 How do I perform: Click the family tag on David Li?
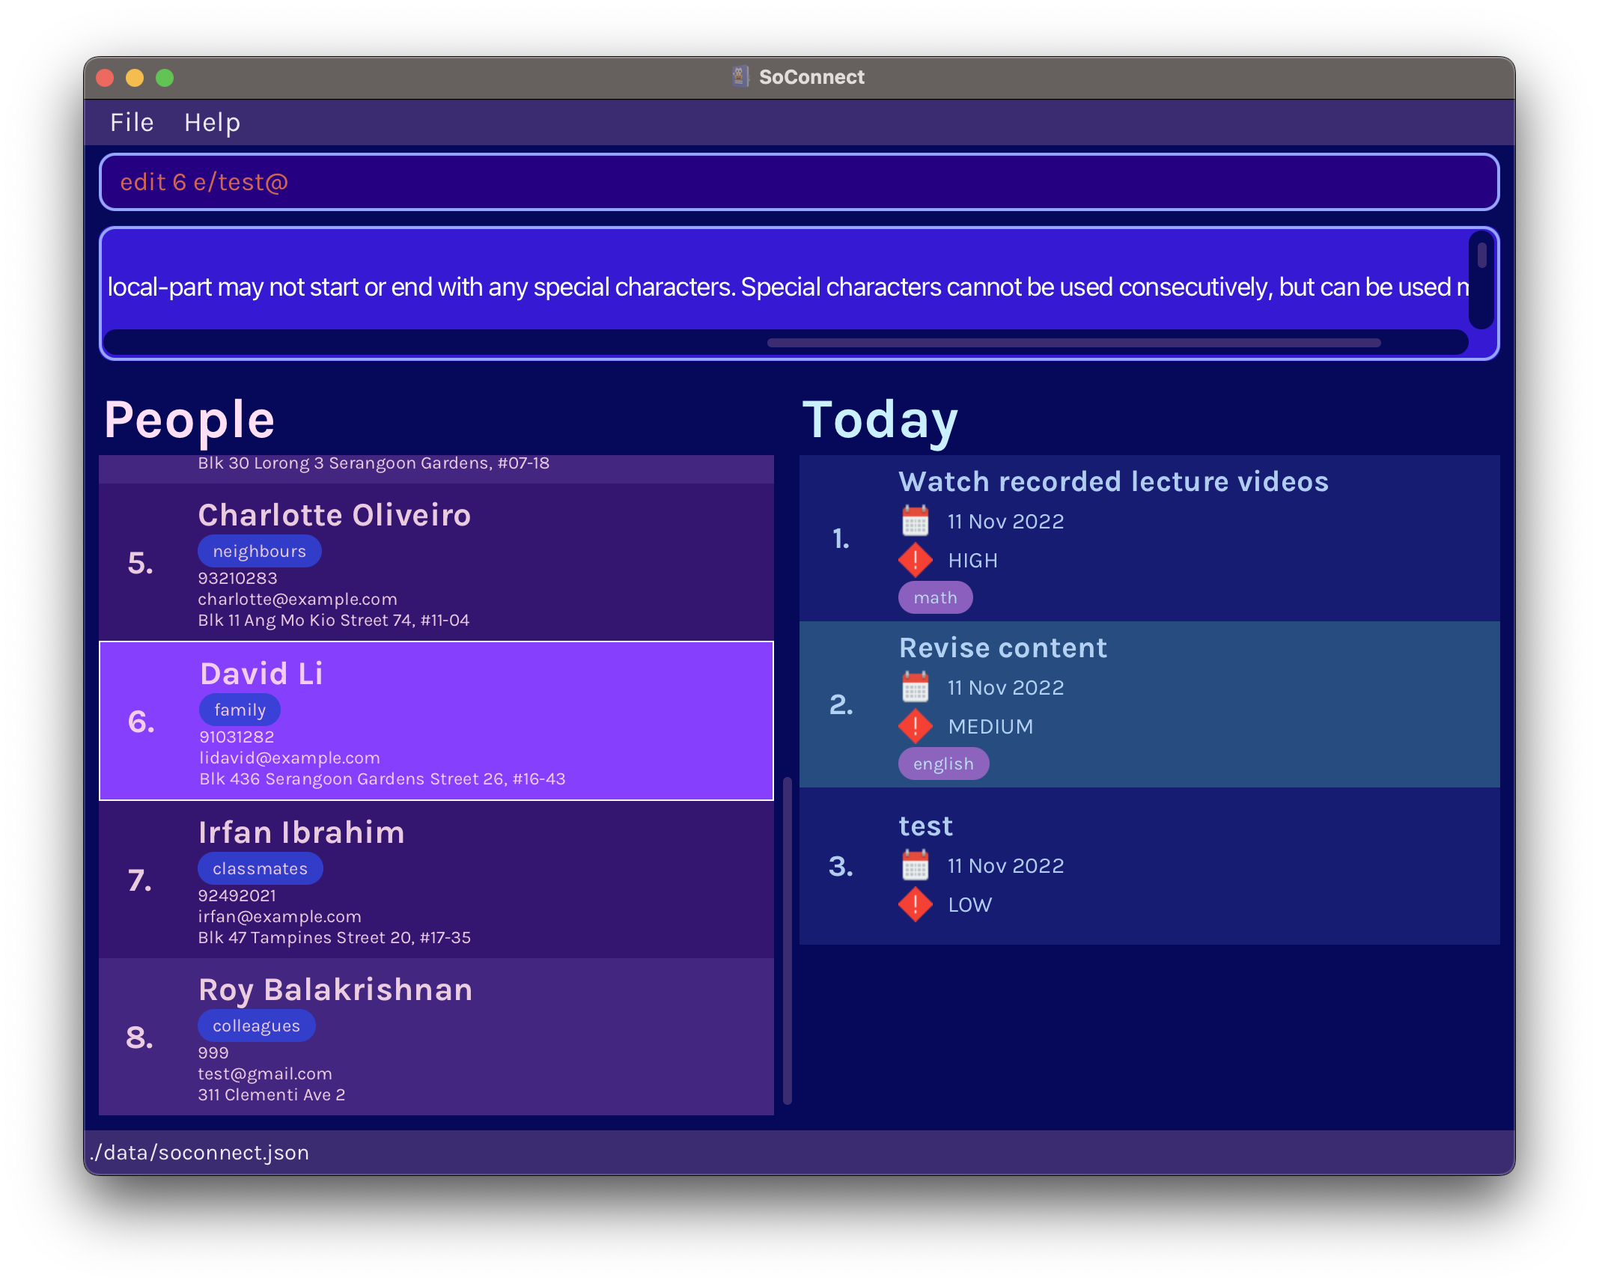(240, 710)
